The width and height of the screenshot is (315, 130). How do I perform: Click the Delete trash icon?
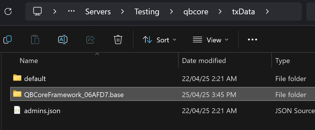pos(118,40)
